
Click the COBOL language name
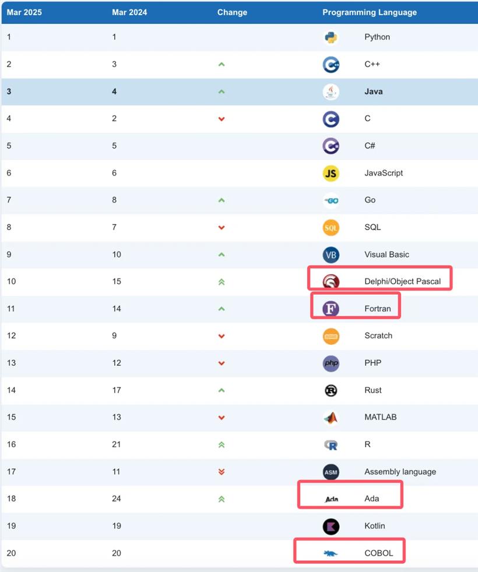click(378, 553)
